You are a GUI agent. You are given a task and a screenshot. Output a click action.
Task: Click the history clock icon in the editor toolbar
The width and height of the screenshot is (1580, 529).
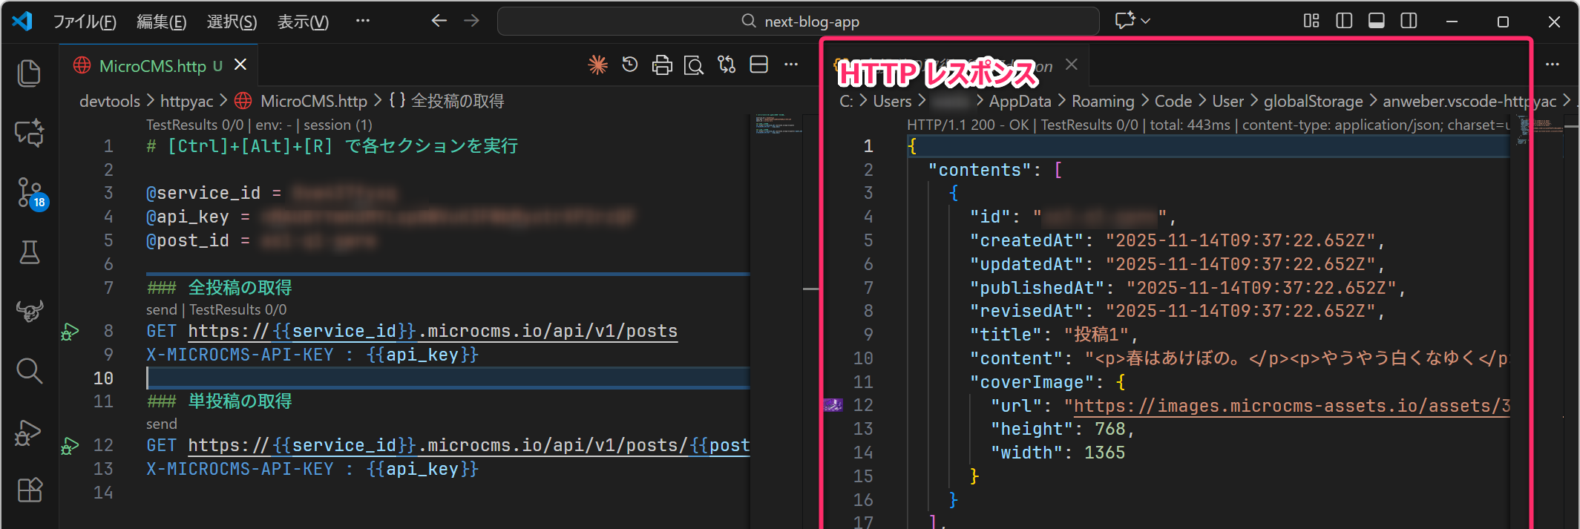click(629, 65)
